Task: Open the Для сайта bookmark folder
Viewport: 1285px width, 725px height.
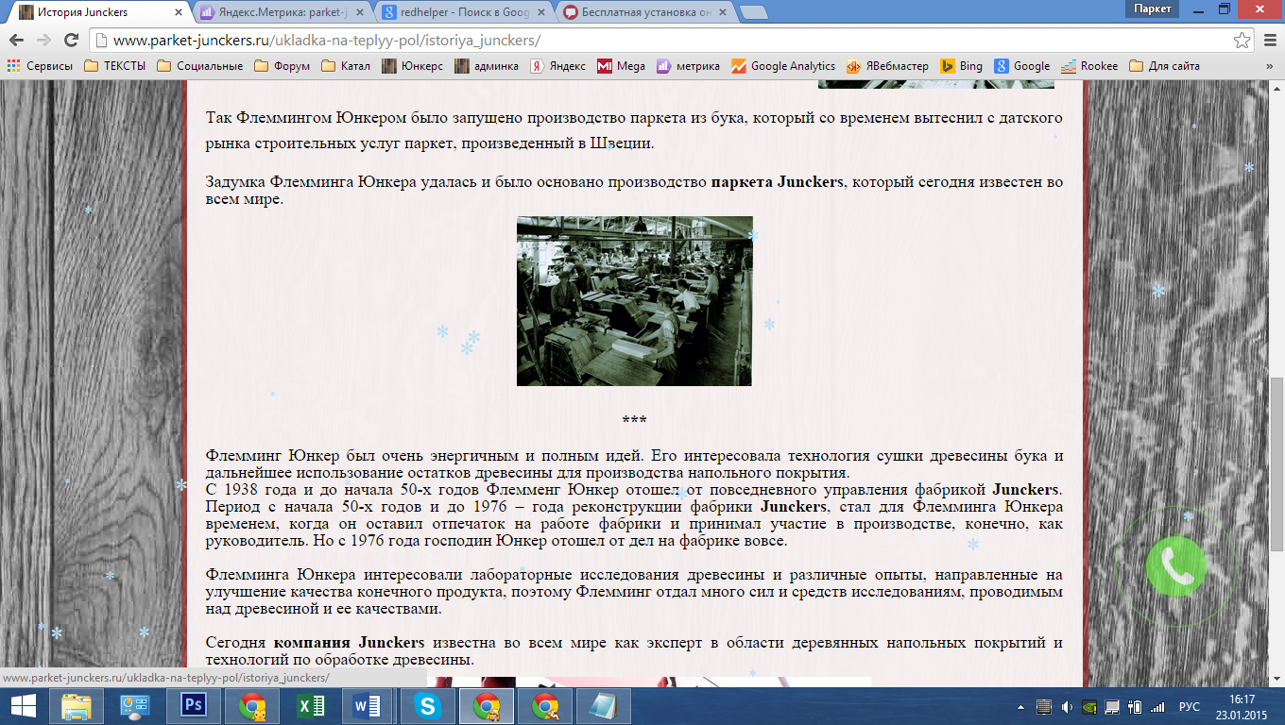Action: click(x=1164, y=66)
